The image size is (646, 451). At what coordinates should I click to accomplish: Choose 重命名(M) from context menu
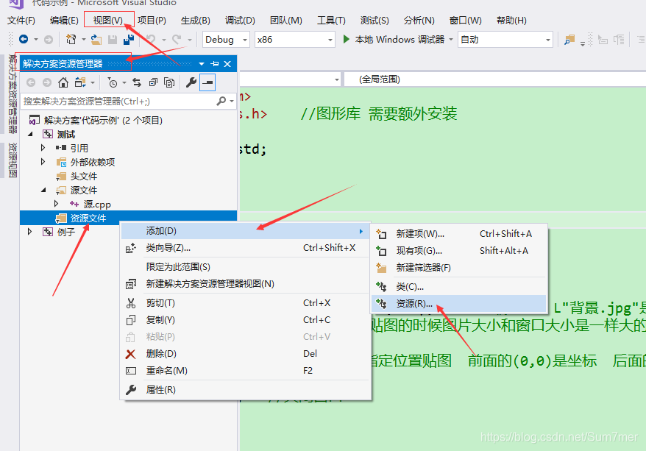tap(245, 371)
